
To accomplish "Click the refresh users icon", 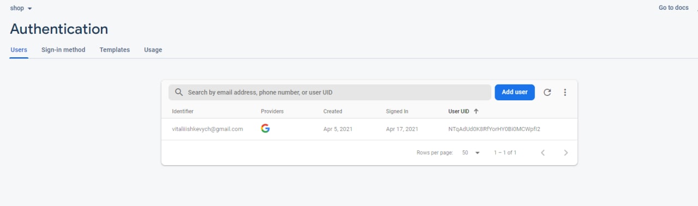I will point(547,93).
